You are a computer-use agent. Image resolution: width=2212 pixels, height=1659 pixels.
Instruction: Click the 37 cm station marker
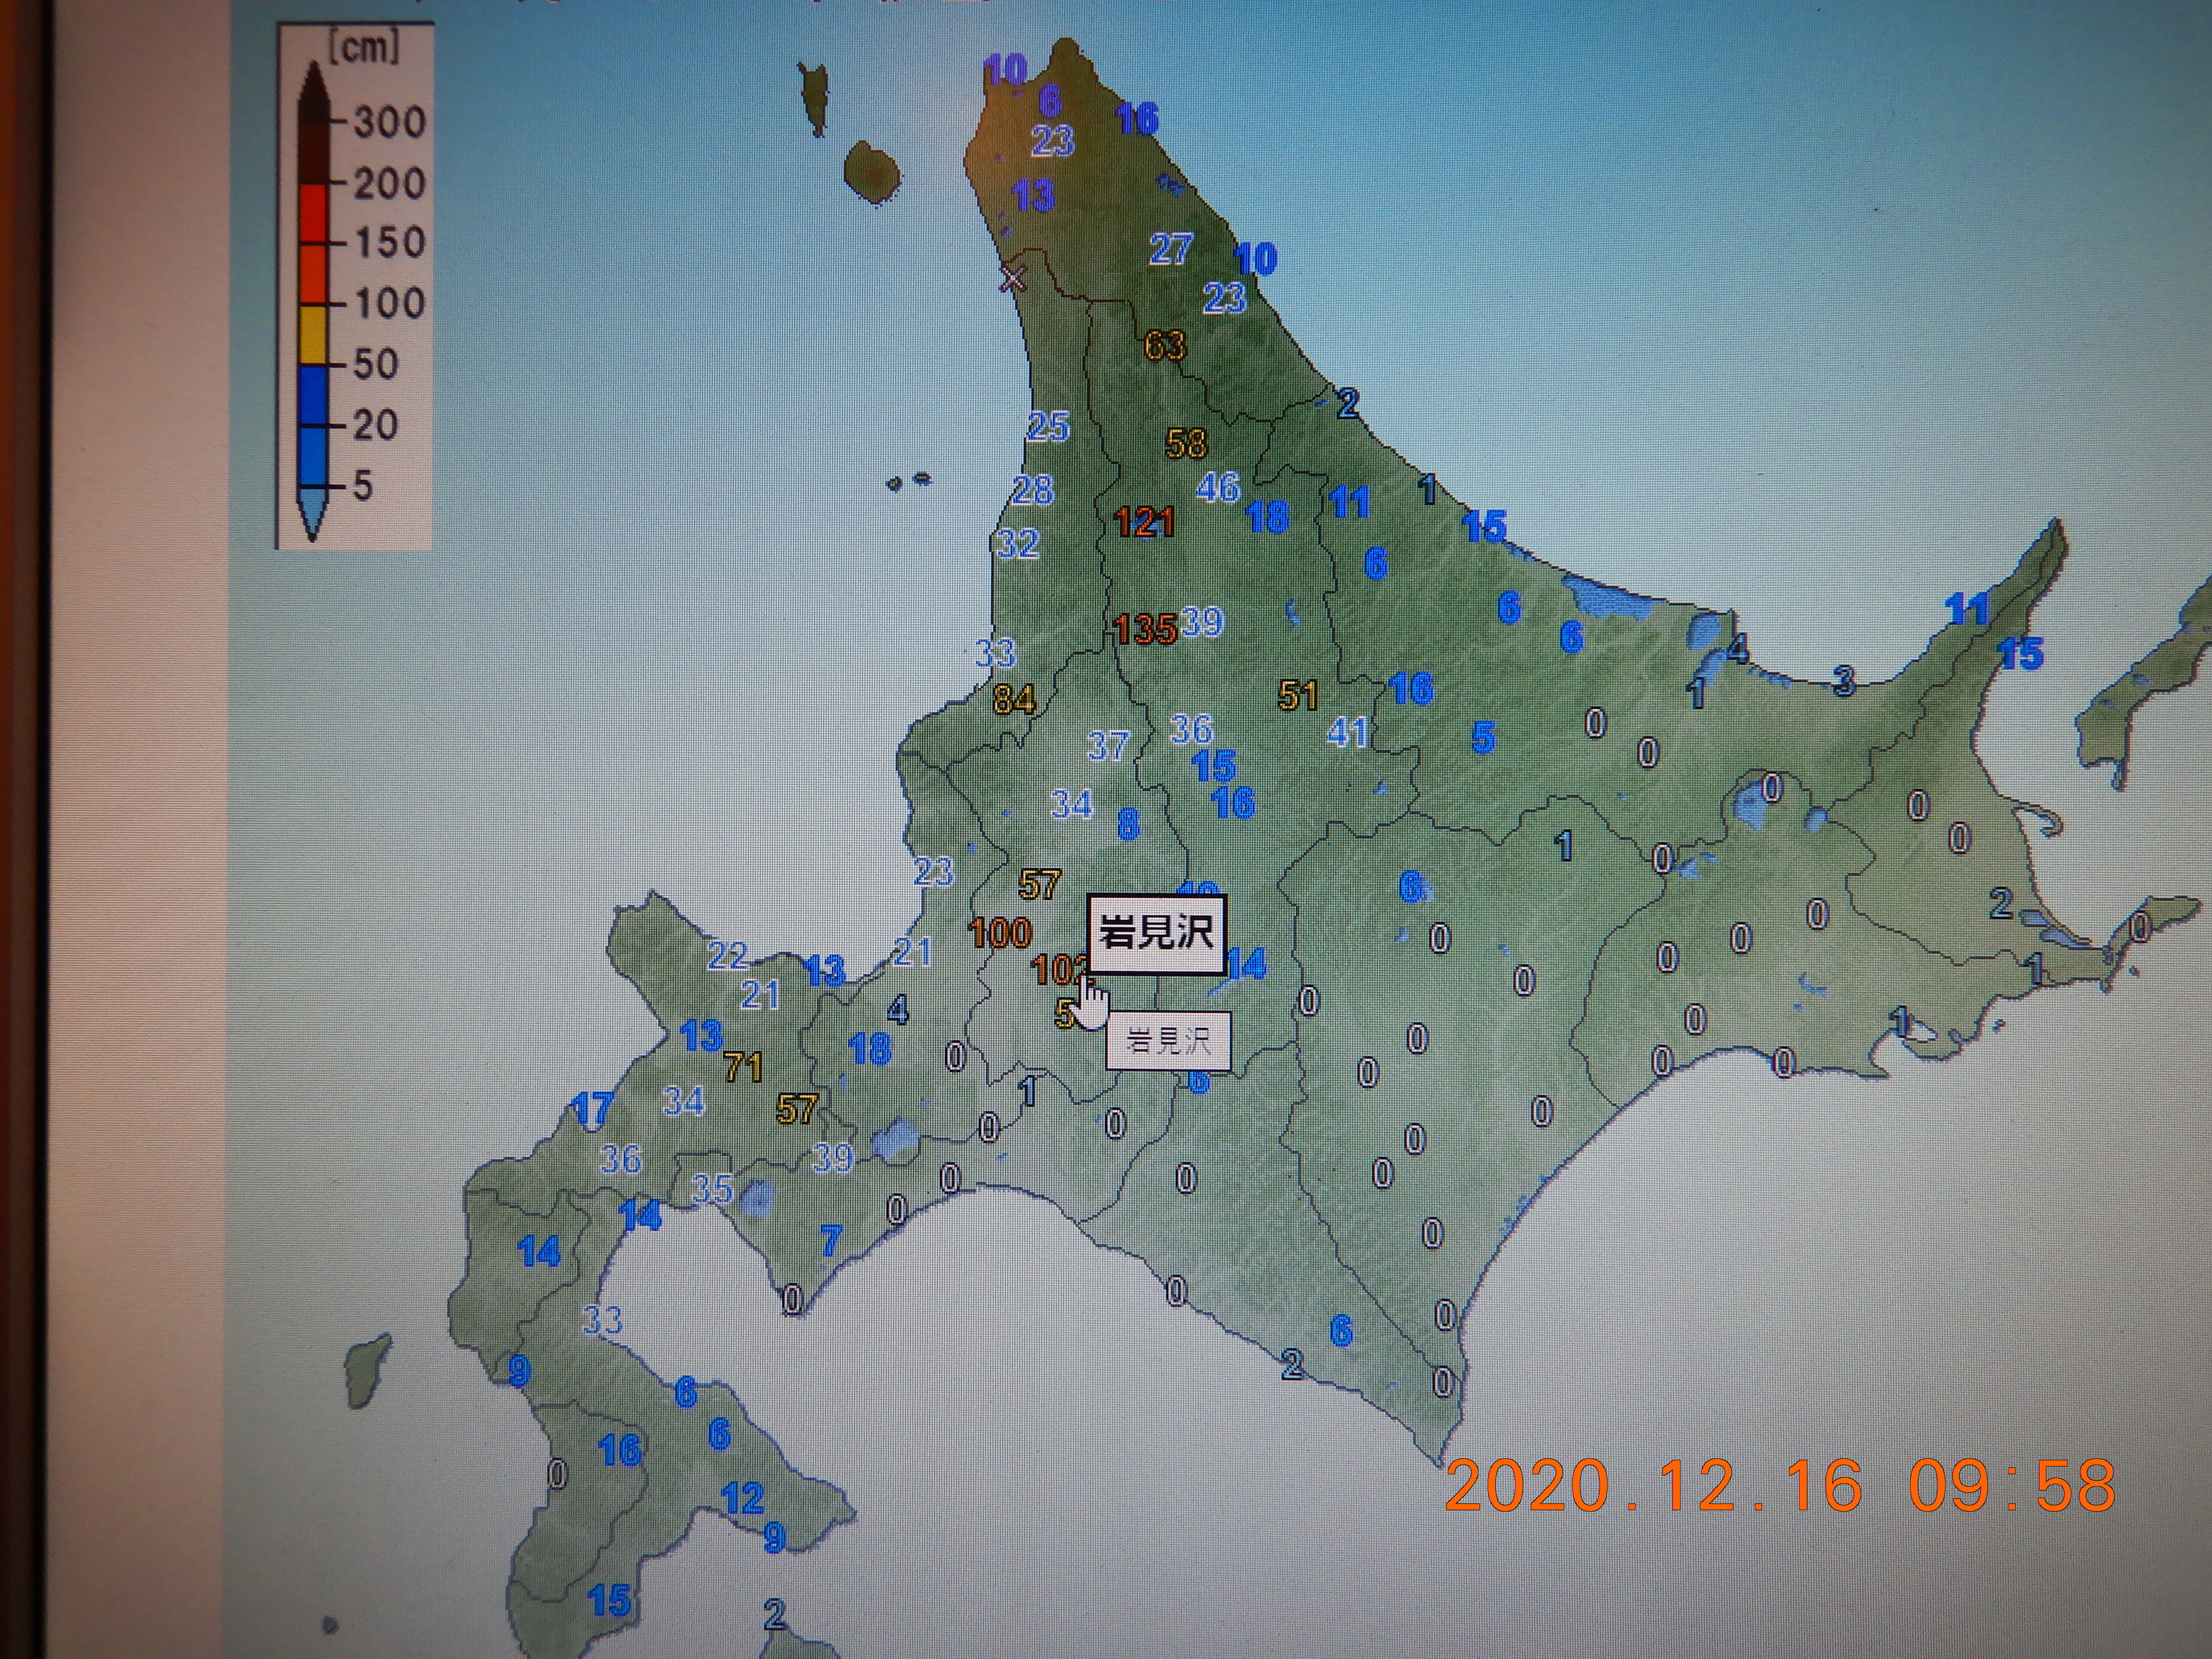pos(1108,745)
